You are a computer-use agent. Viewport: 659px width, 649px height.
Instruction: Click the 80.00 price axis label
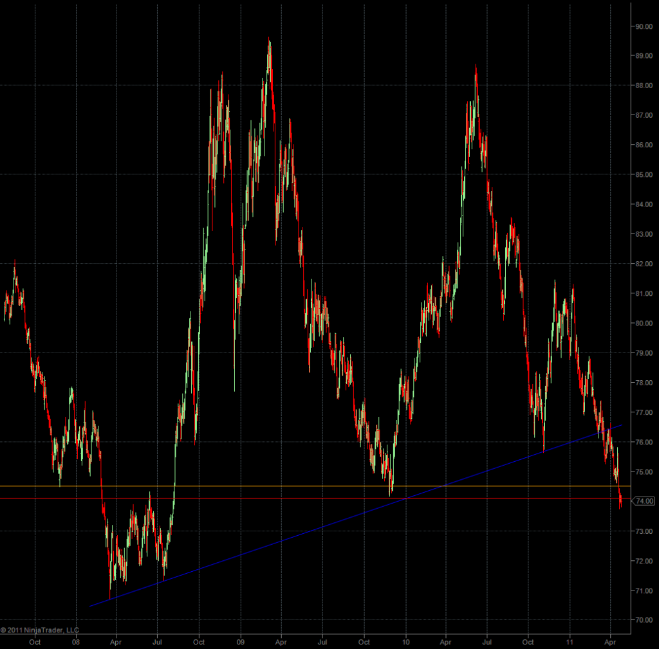644,324
